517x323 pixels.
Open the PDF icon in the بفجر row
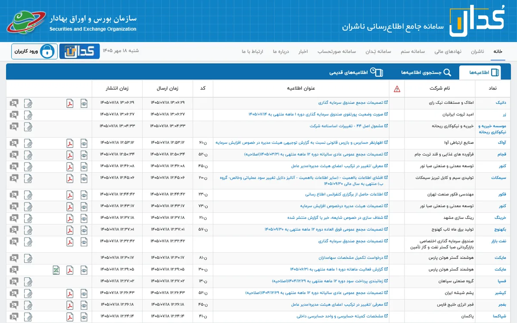click(70, 305)
